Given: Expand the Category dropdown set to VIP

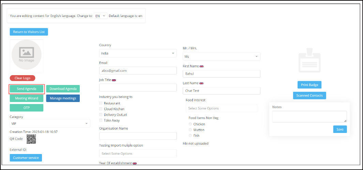Looking at the screenshot, I should [x=50, y=123].
